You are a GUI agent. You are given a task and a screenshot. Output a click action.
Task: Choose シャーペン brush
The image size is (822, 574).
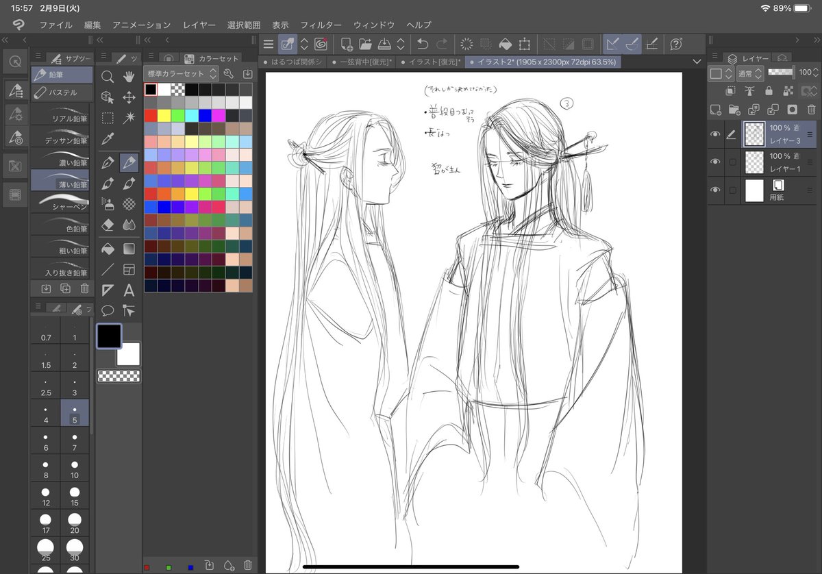pyautogui.click(x=60, y=203)
